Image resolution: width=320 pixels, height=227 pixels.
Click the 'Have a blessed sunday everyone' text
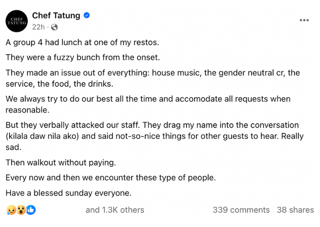pyautogui.click(x=69, y=193)
